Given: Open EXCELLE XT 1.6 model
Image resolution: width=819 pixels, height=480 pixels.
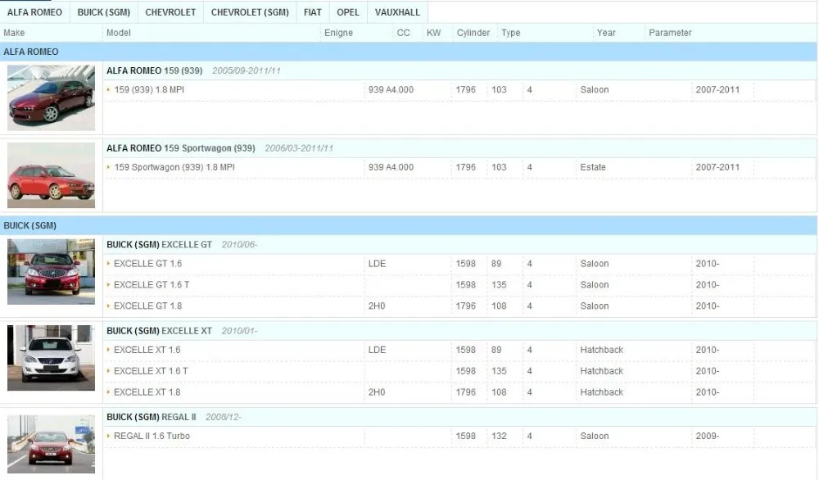Looking at the screenshot, I should tap(147, 350).
